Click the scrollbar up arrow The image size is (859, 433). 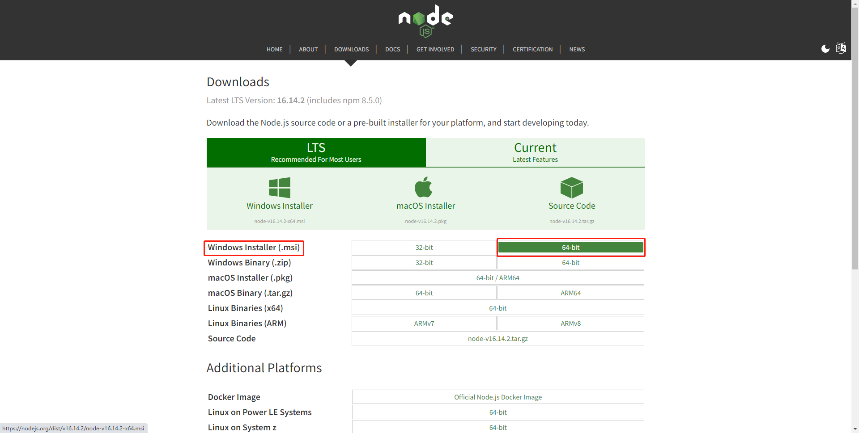coord(855,4)
